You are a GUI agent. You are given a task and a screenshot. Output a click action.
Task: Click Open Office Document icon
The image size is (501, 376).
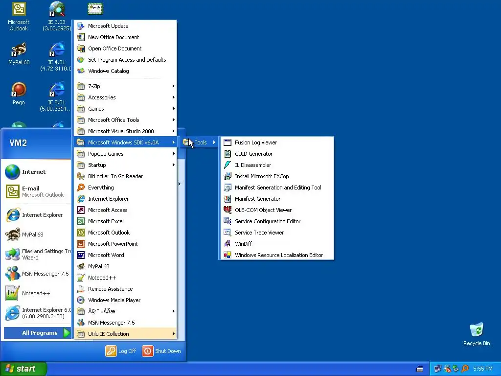point(81,48)
